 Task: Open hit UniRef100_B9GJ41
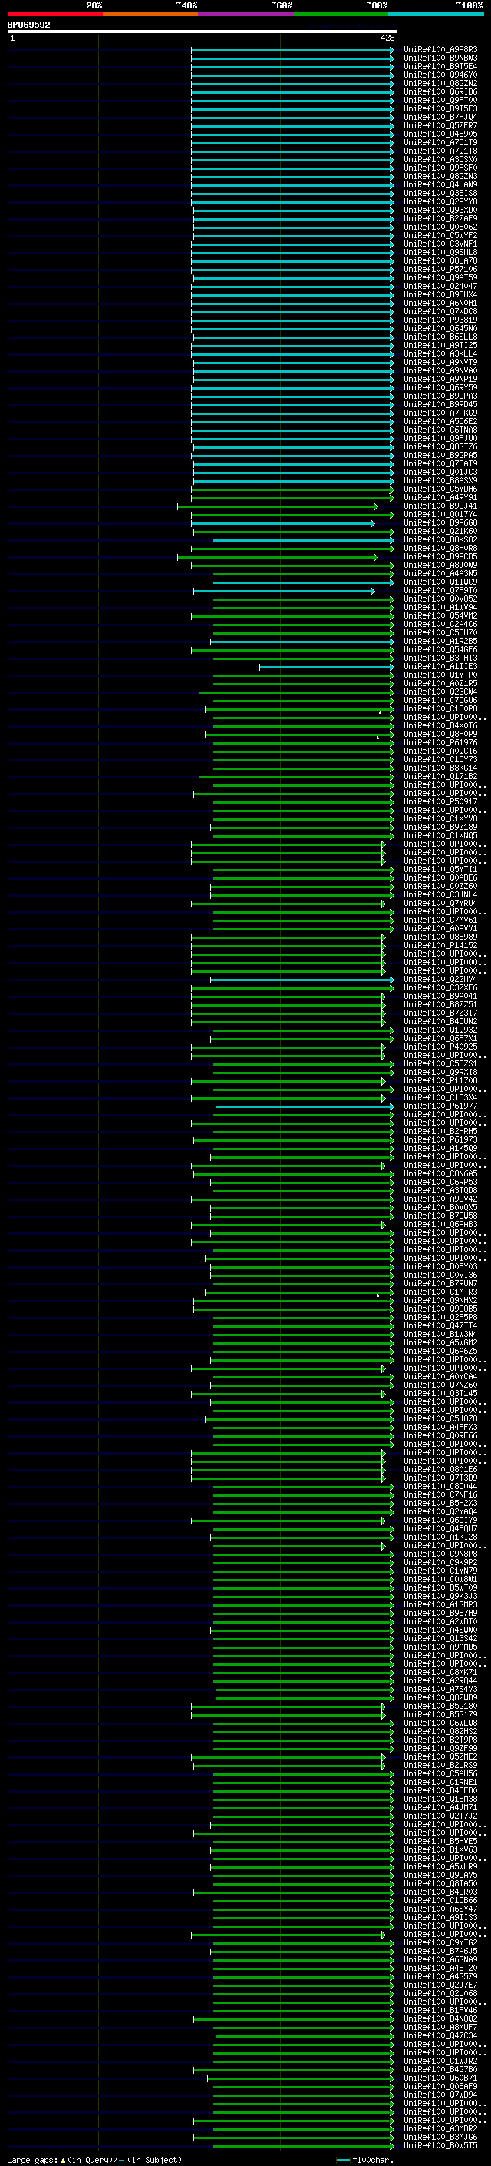(440, 506)
